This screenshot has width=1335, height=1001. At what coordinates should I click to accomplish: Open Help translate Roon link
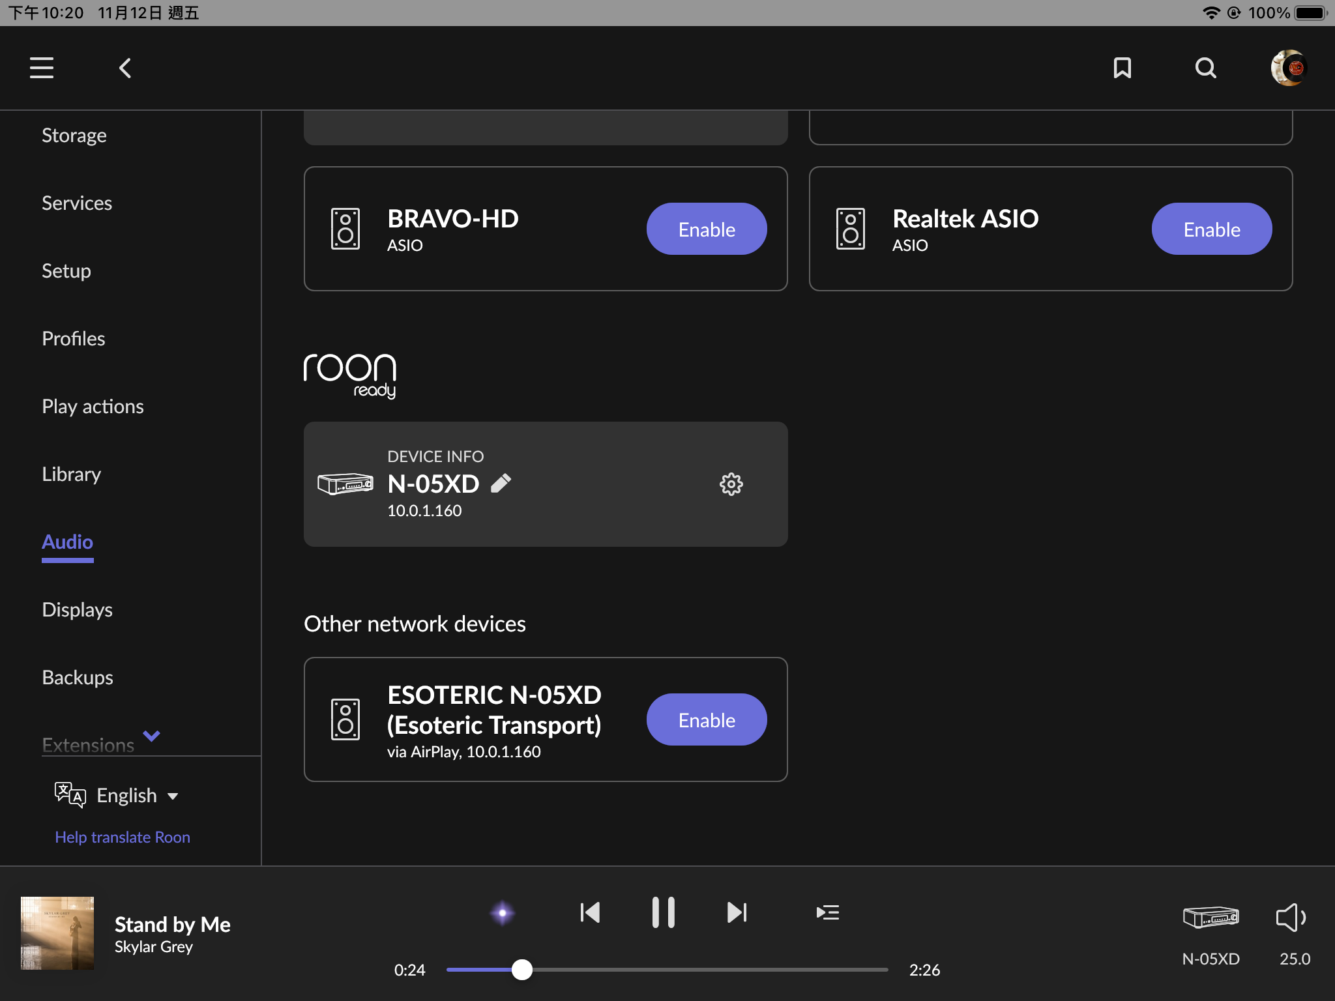(x=123, y=837)
